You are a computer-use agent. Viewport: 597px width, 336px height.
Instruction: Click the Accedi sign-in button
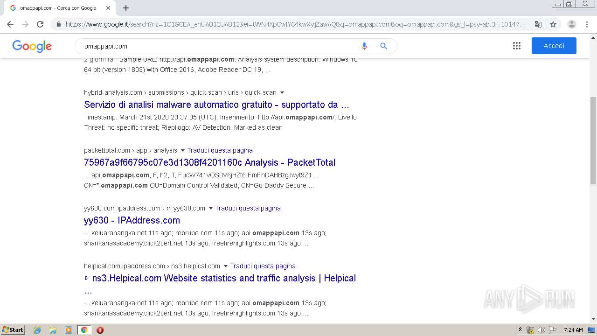click(x=554, y=46)
